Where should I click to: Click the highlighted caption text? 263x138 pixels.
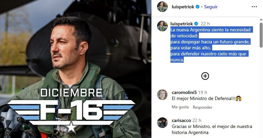coord(211,45)
